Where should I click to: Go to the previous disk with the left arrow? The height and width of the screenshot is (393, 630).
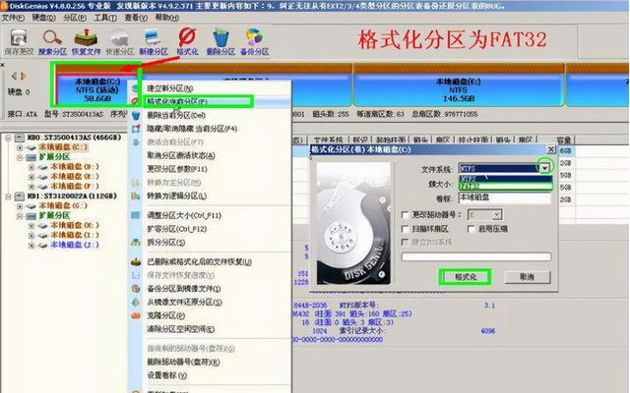[x=14, y=76]
